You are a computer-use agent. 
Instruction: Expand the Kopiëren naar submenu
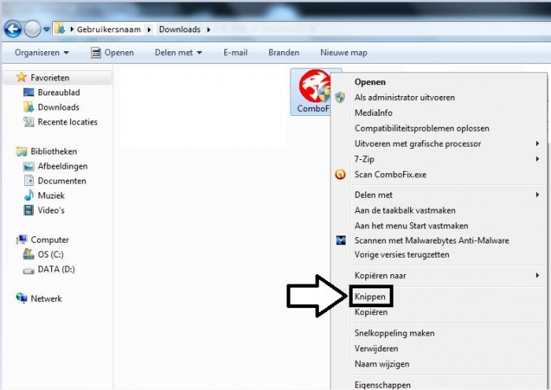pyautogui.click(x=438, y=275)
